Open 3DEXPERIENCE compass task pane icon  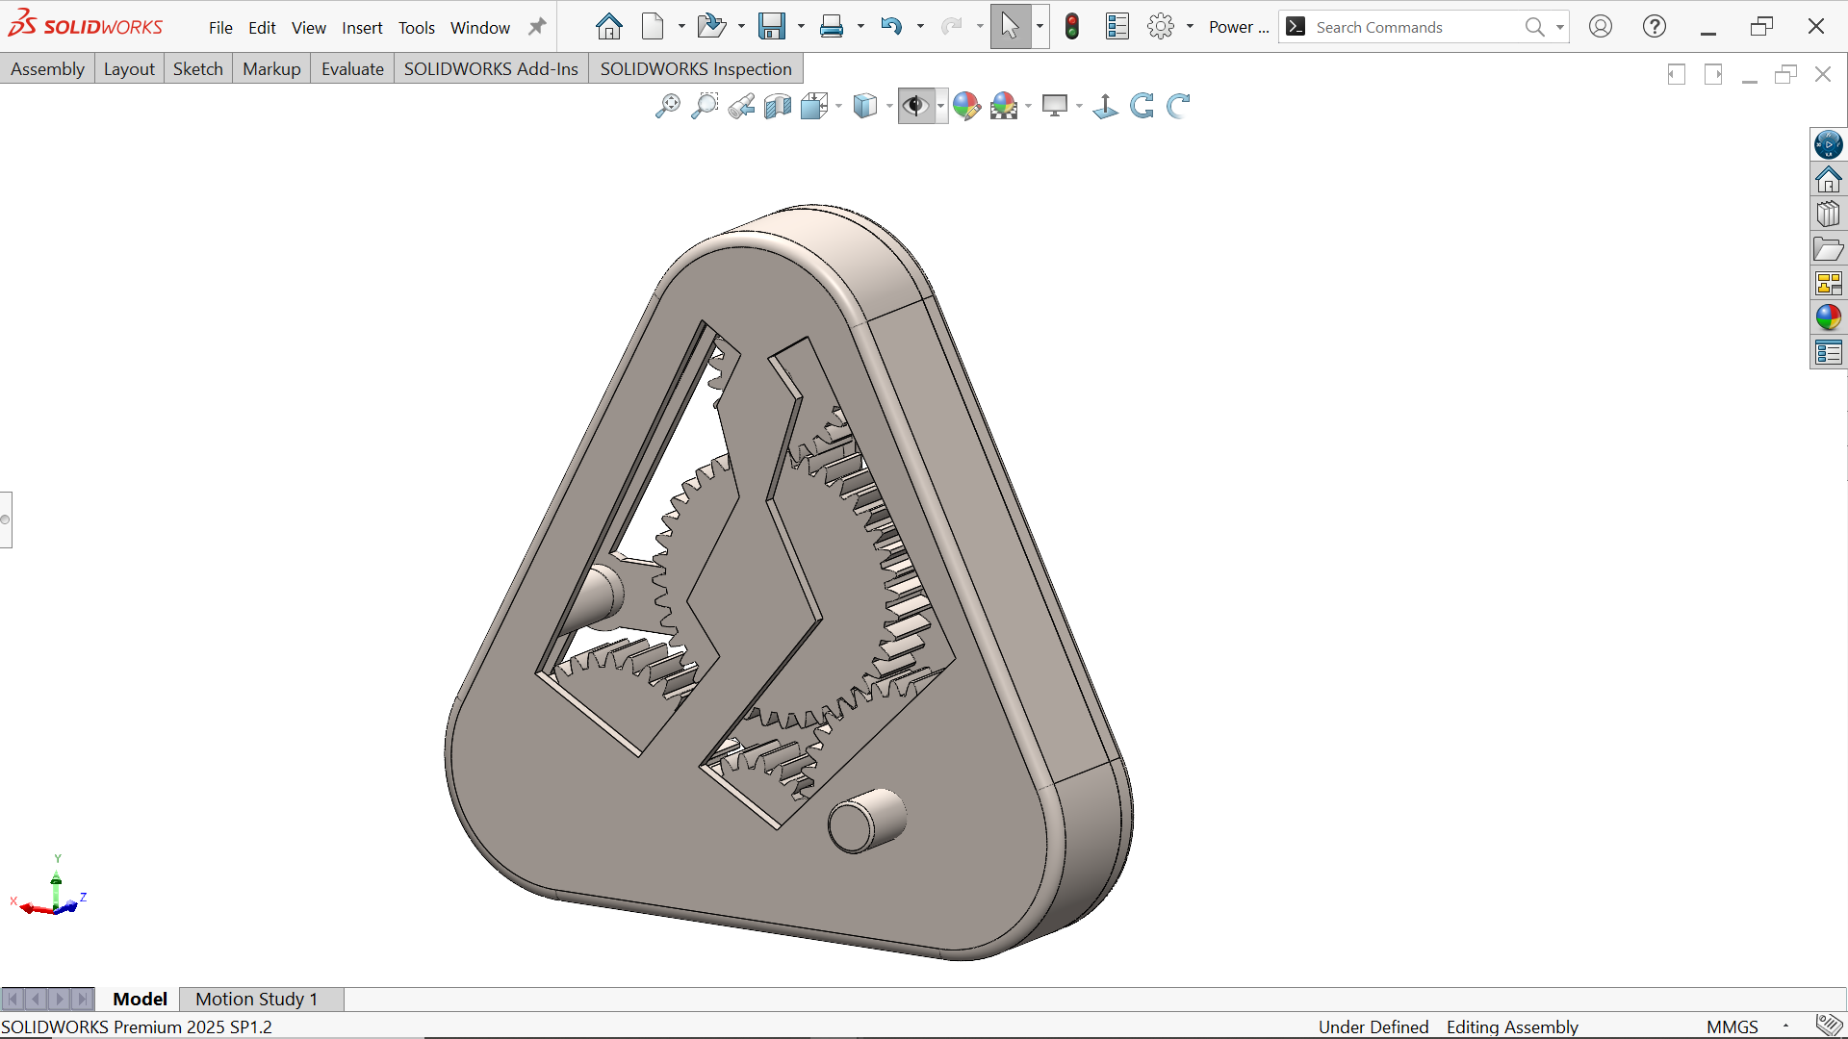[1828, 145]
